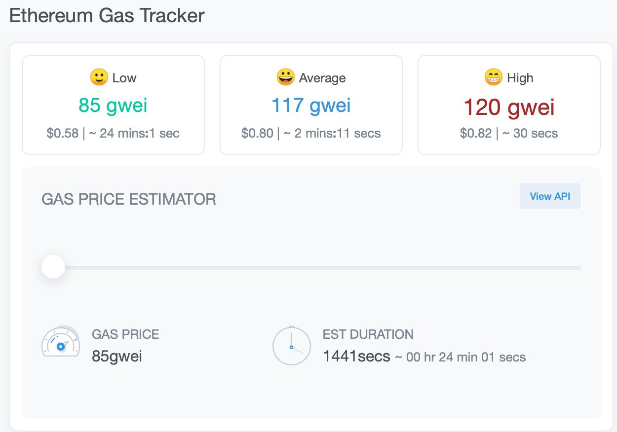
Task: Click the 85gwei gas price value
Action: tap(117, 356)
